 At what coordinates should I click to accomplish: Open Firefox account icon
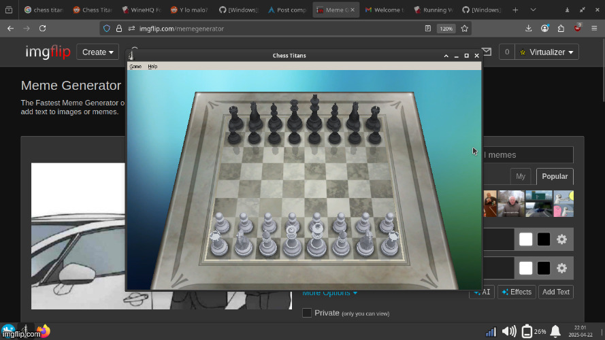[x=545, y=29]
